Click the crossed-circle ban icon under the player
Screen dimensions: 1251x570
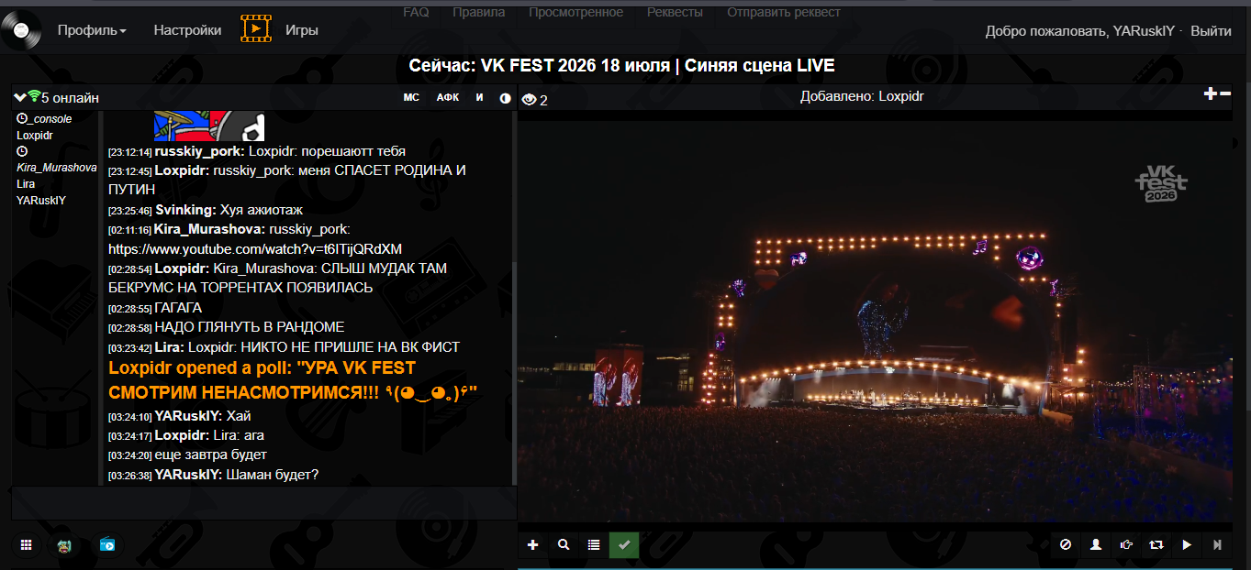(1066, 544)
